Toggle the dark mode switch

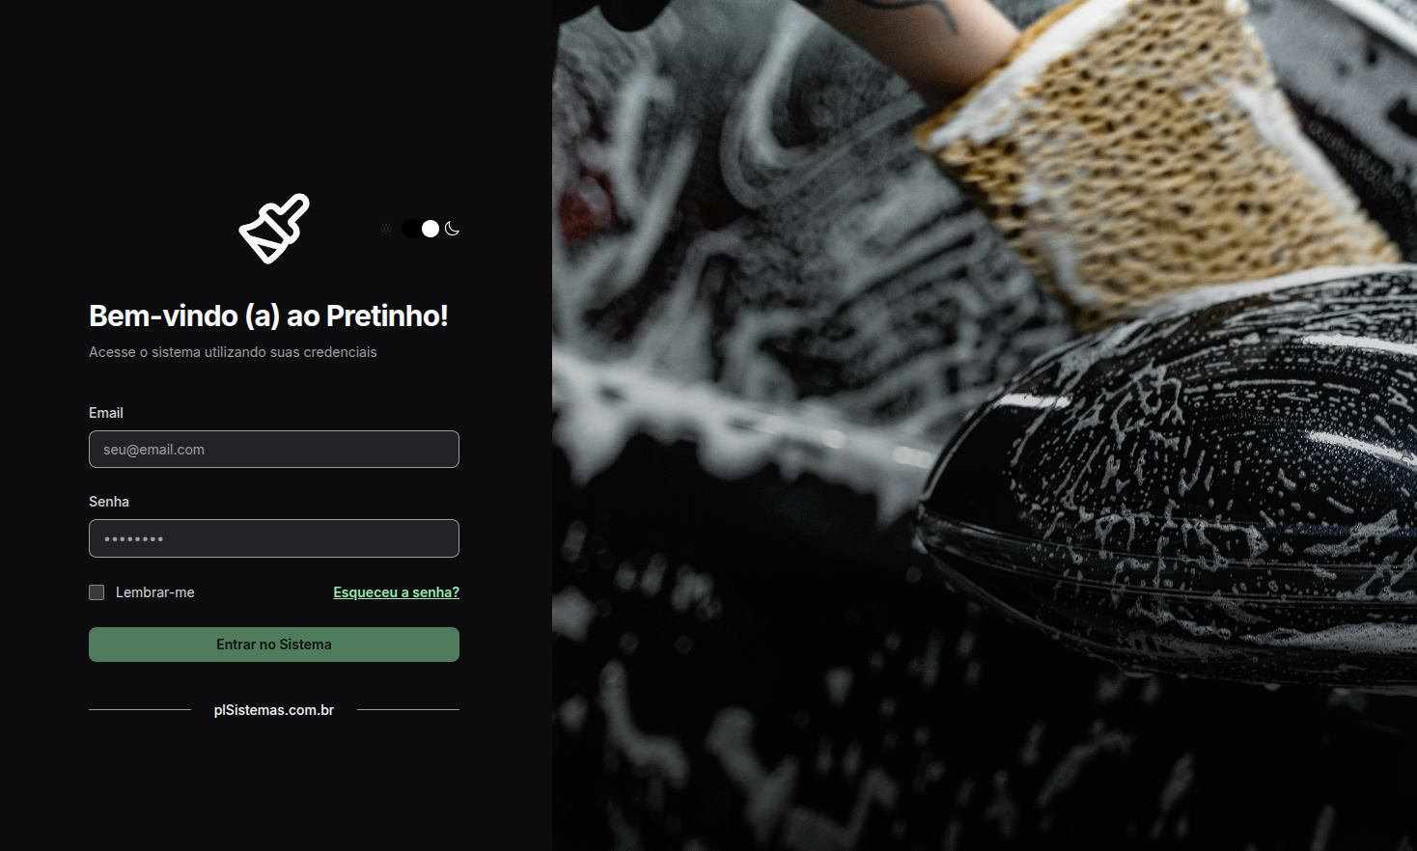(x=421, y=229)
